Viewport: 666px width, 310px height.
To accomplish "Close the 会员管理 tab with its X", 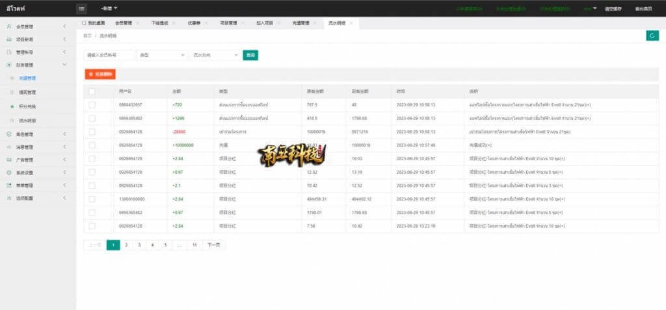I will click(x=137, y=23).
